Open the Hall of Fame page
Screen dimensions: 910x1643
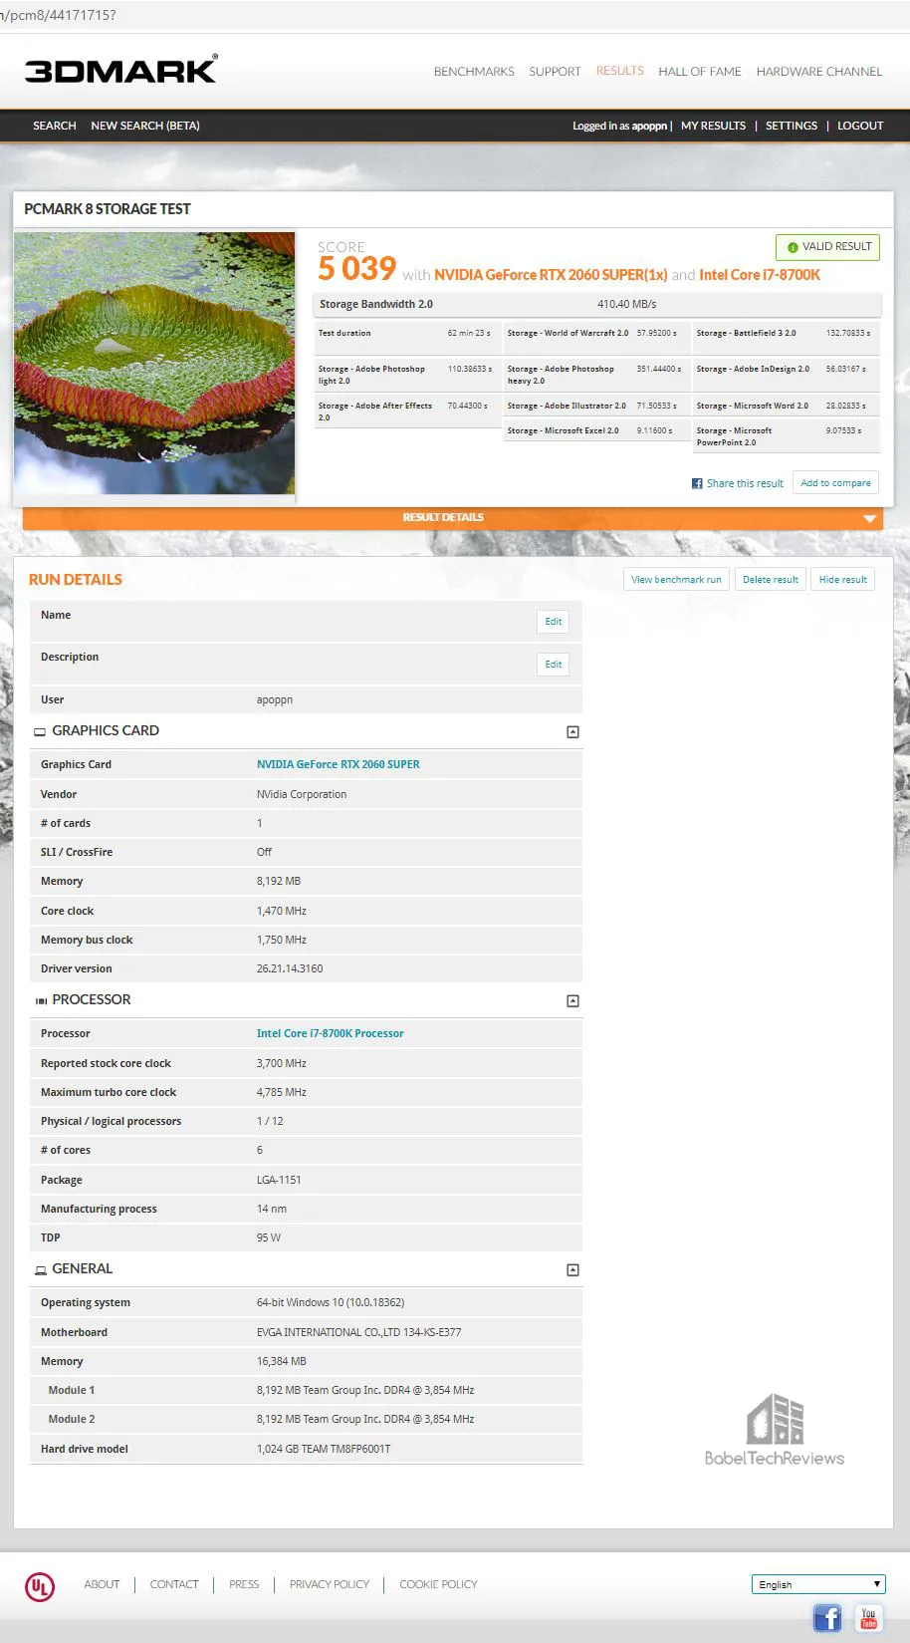[x=700, y=72]
